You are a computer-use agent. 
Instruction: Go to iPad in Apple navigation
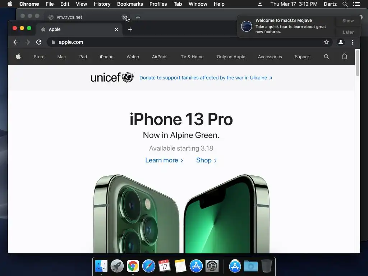click(x=83, y=56)
